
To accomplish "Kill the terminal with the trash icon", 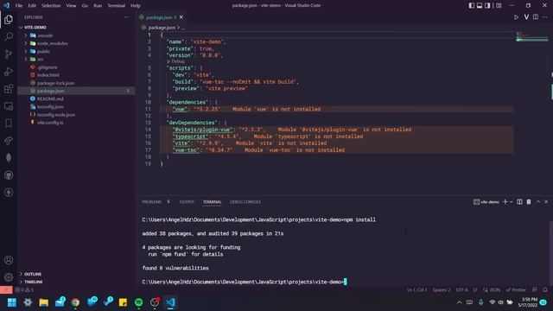I will click(529, 201).
